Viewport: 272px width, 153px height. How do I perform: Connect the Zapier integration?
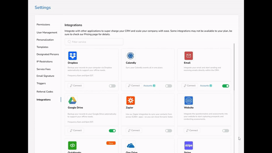(134, 131)
